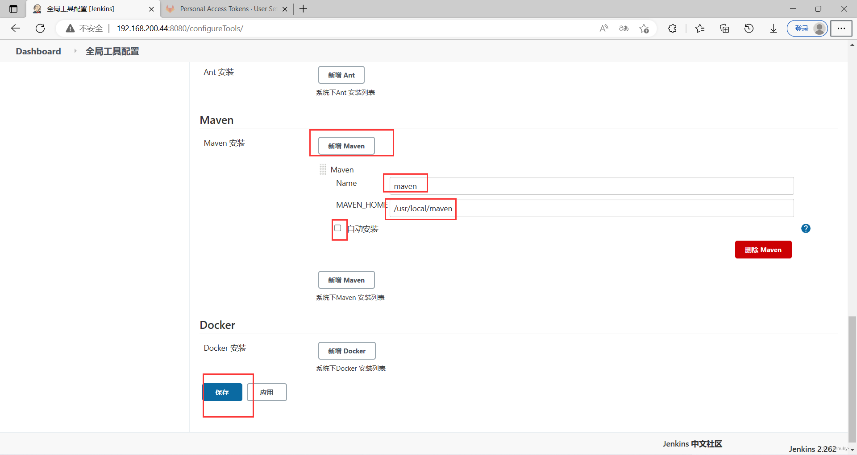Switch to the Jenkins global tool tab

(94, 9)
